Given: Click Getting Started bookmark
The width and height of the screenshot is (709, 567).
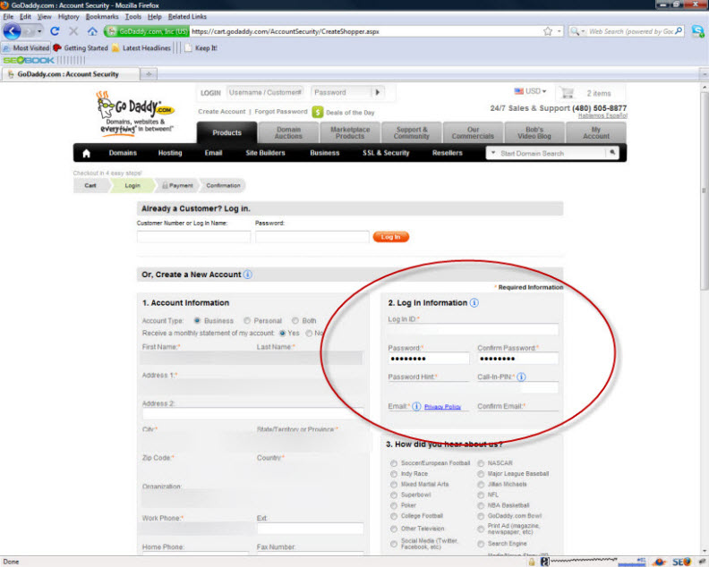Looking at the screenshot, I should pyautogui.click(x=81, y=48).
